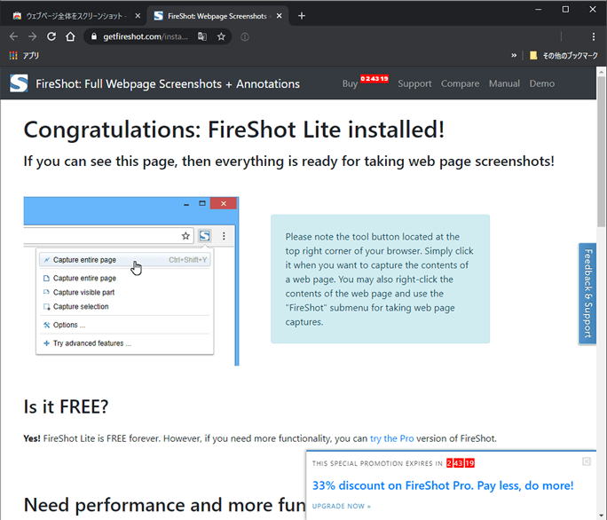The height and width of the screenshot is (520, 607).
Task: Open the Support menu item
Action: 414,83
